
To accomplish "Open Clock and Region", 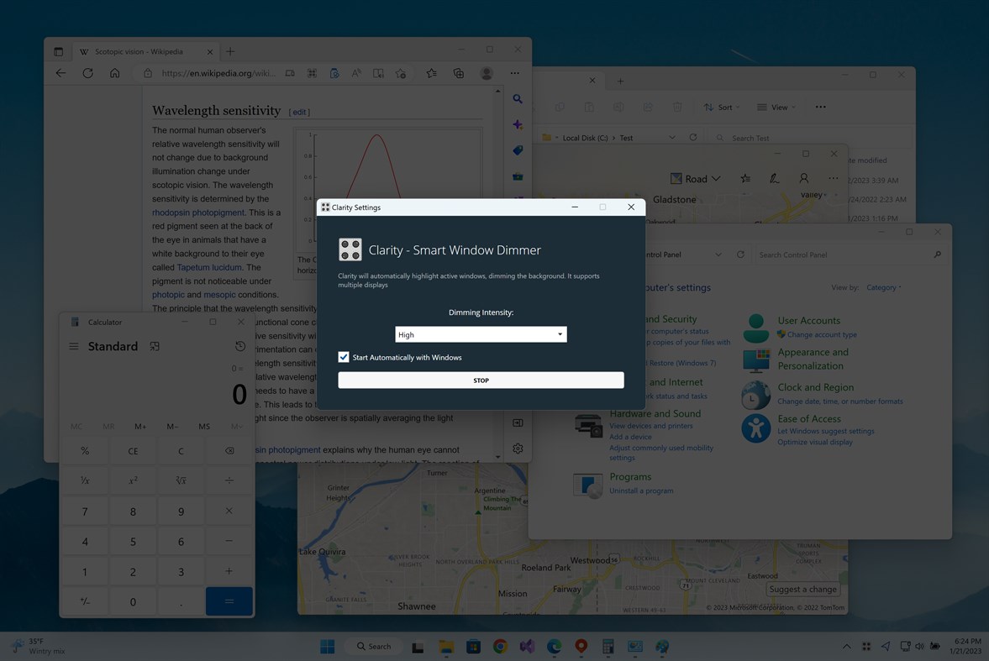I will (x=816, y=387).
